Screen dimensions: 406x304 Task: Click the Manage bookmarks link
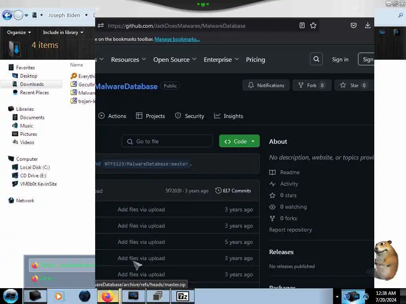tap(177, 39)
